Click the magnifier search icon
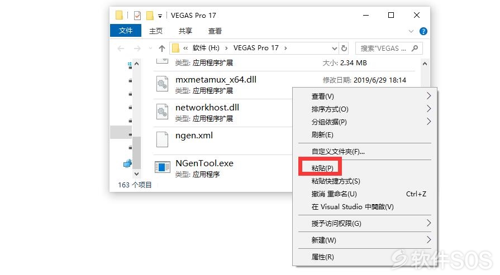This screenshot has height=275, width=500. pos(415,49)
